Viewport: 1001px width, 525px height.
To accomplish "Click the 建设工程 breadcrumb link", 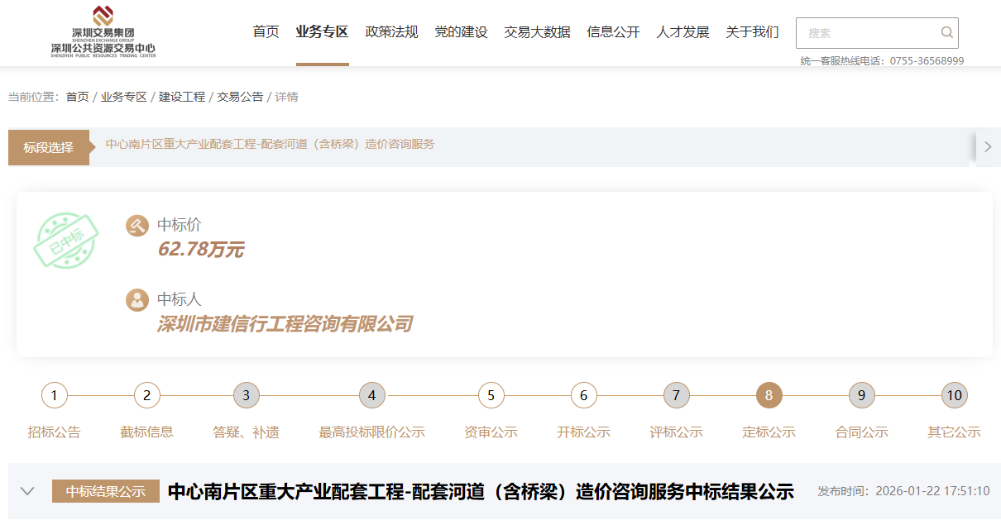I will (x=182, y=97).
